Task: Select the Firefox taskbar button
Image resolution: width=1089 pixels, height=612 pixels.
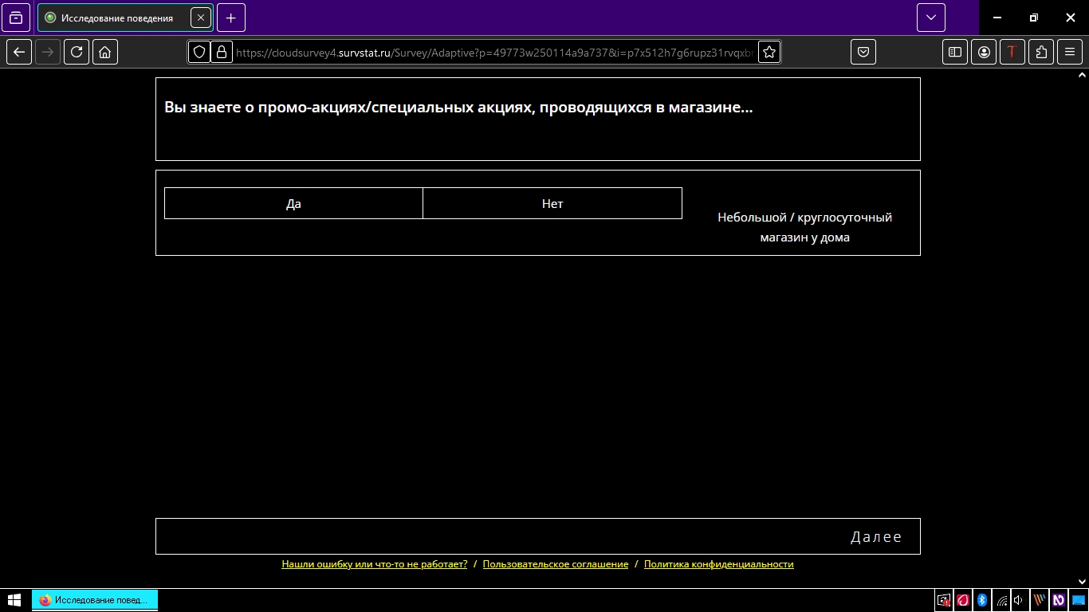Action: click(95, 600)
